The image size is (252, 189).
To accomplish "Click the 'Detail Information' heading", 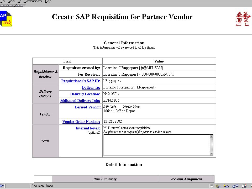I will coord(124,164).
